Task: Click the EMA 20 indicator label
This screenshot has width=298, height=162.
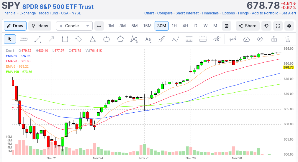Action: [12, 61]
